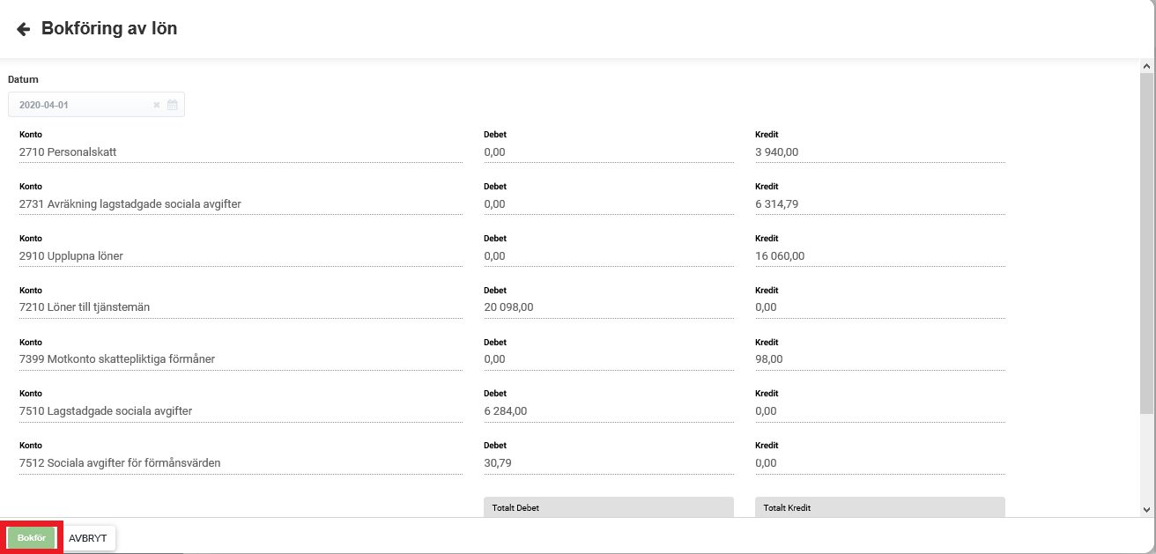This screenshot has height=554, width=1156.
Task: Open the calendar picker in the Datum field
Action: [x=173, y=105]
